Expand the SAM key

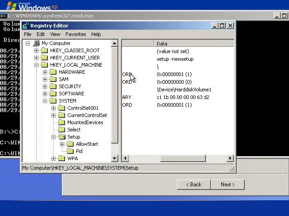pyautogui.click(x=45, y=79)
